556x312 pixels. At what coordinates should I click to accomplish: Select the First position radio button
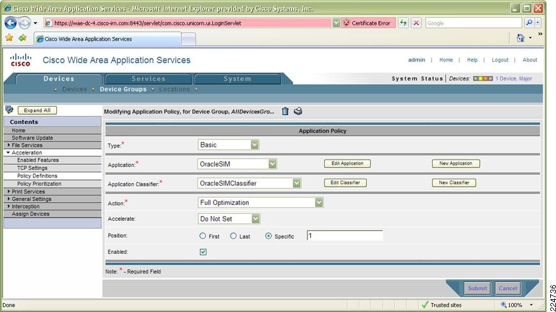pos(203,235)
